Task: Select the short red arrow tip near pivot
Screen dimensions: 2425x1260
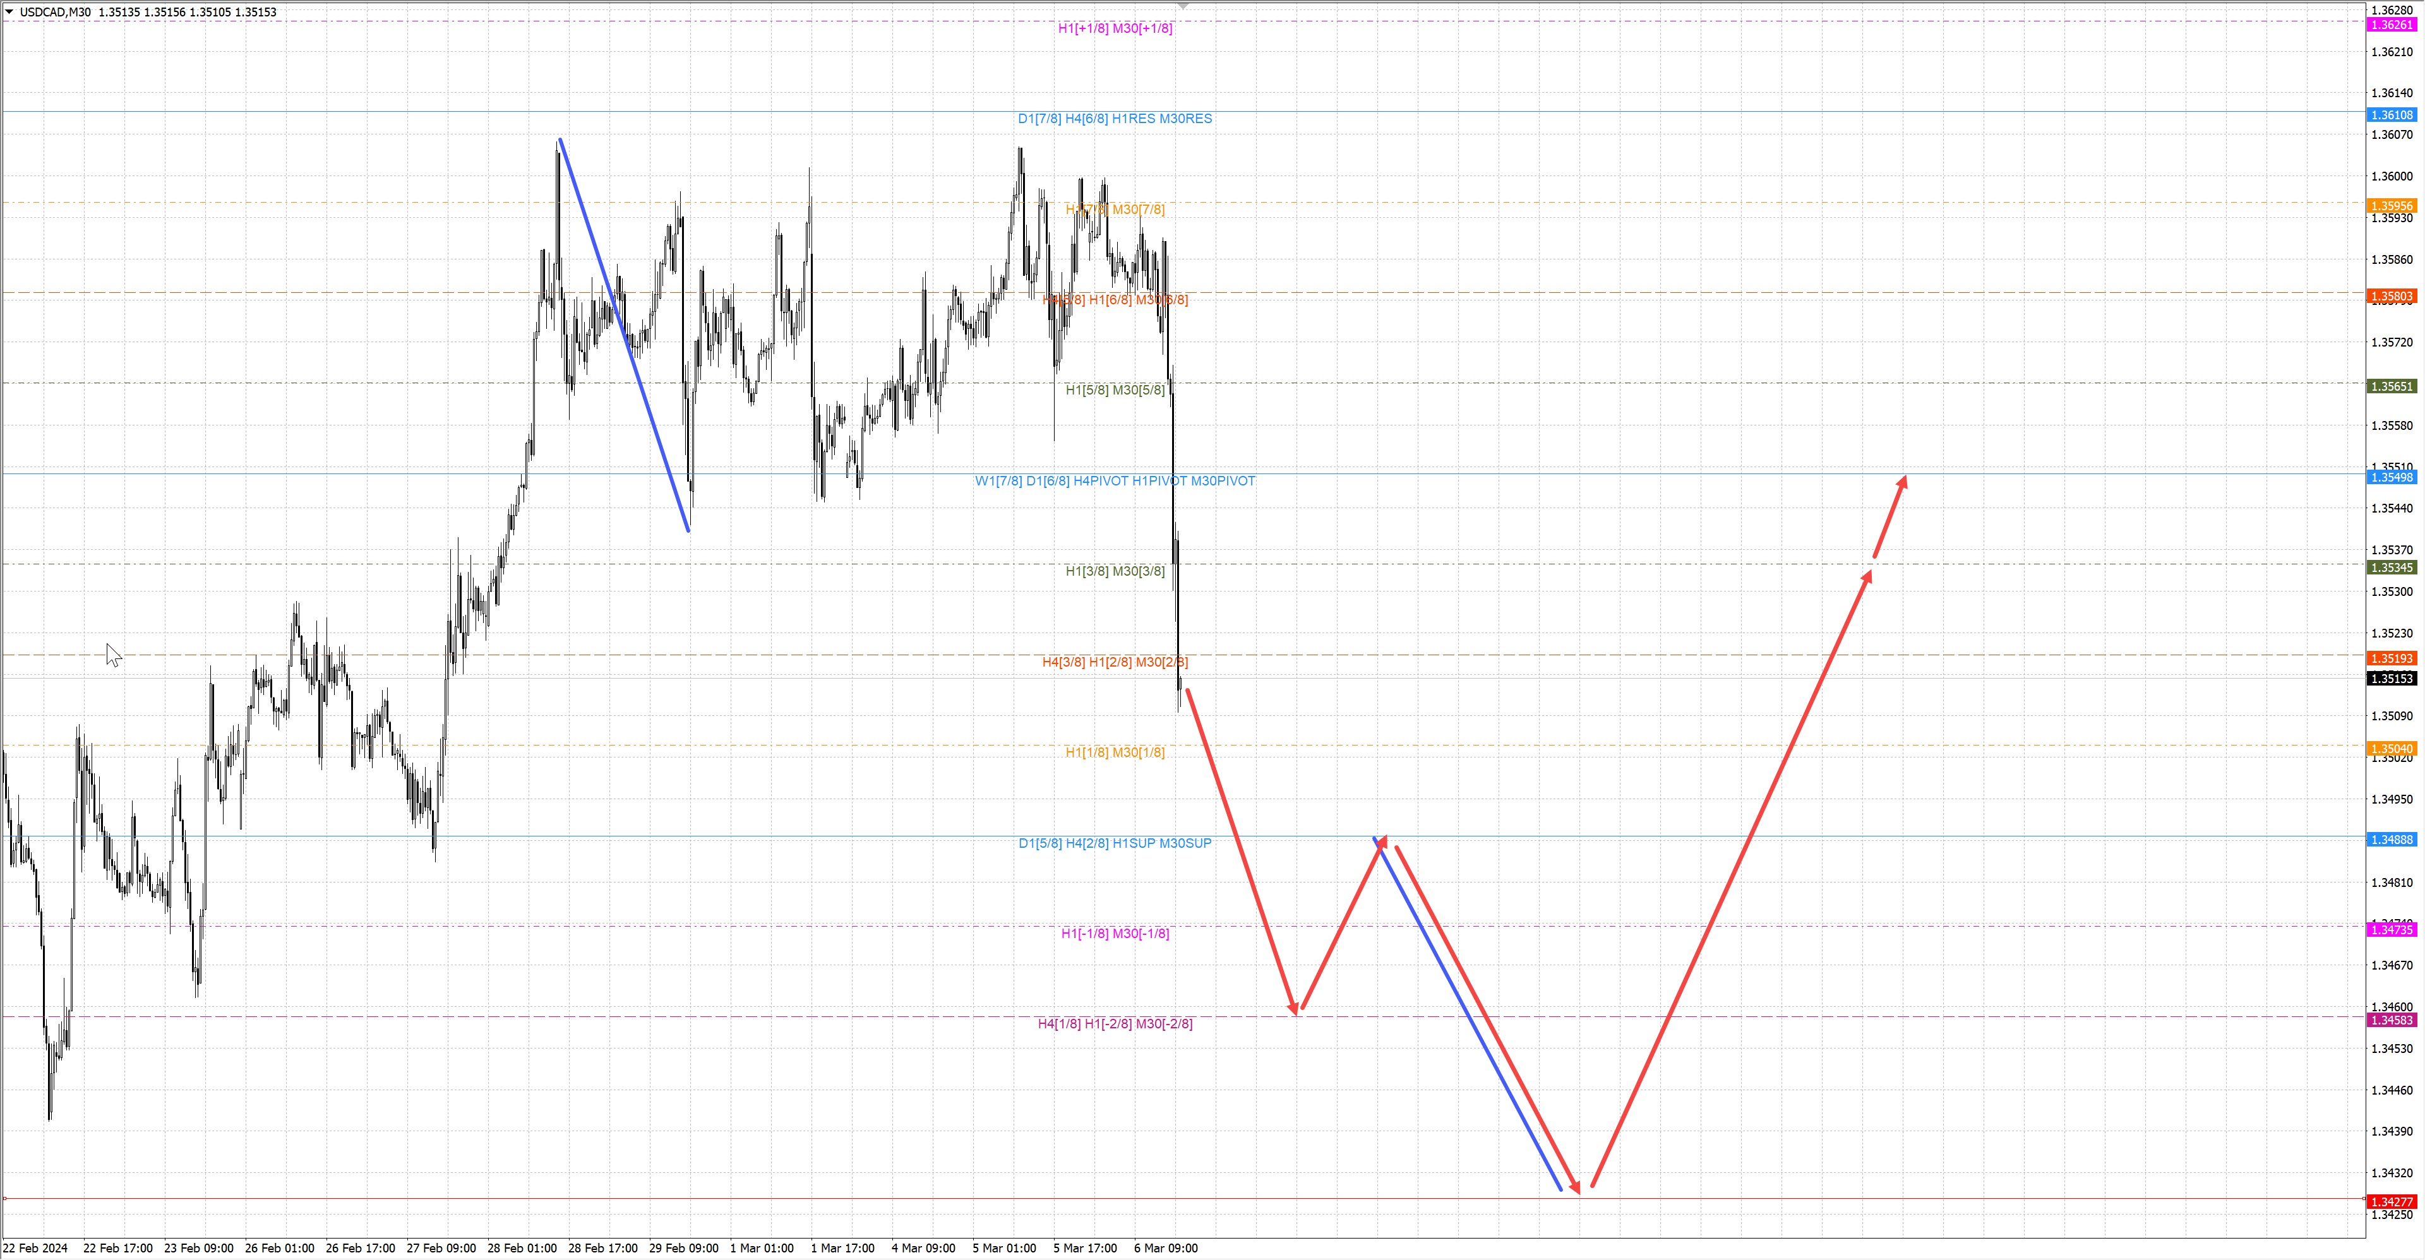Action: 1890,516
